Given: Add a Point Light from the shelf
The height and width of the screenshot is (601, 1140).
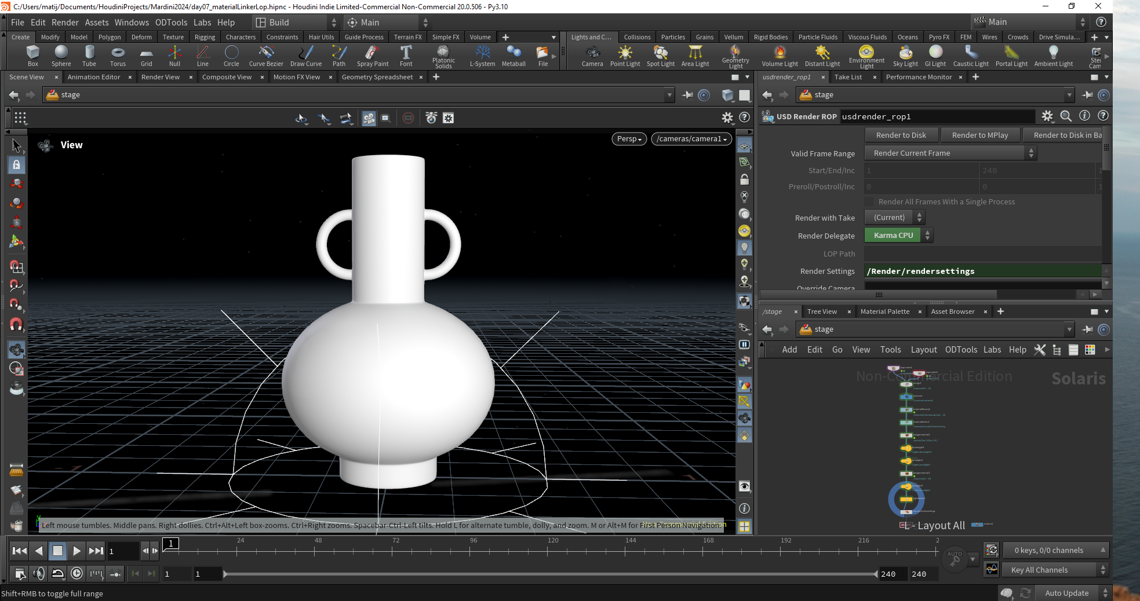Looking at the screenshot, I should click(x=625, y=56).
